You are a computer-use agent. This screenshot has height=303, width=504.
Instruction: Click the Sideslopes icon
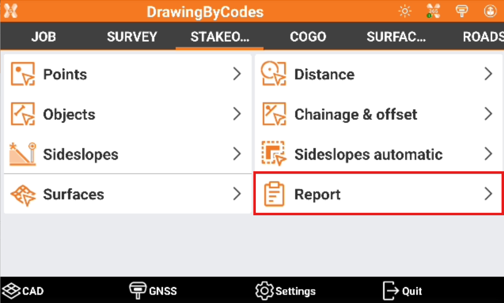coord(23,154)
